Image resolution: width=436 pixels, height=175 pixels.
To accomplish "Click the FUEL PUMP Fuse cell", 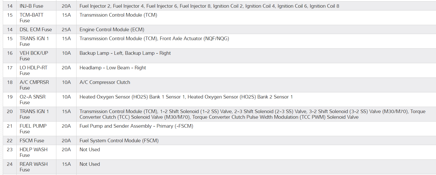I will click(x=33, y=129).
